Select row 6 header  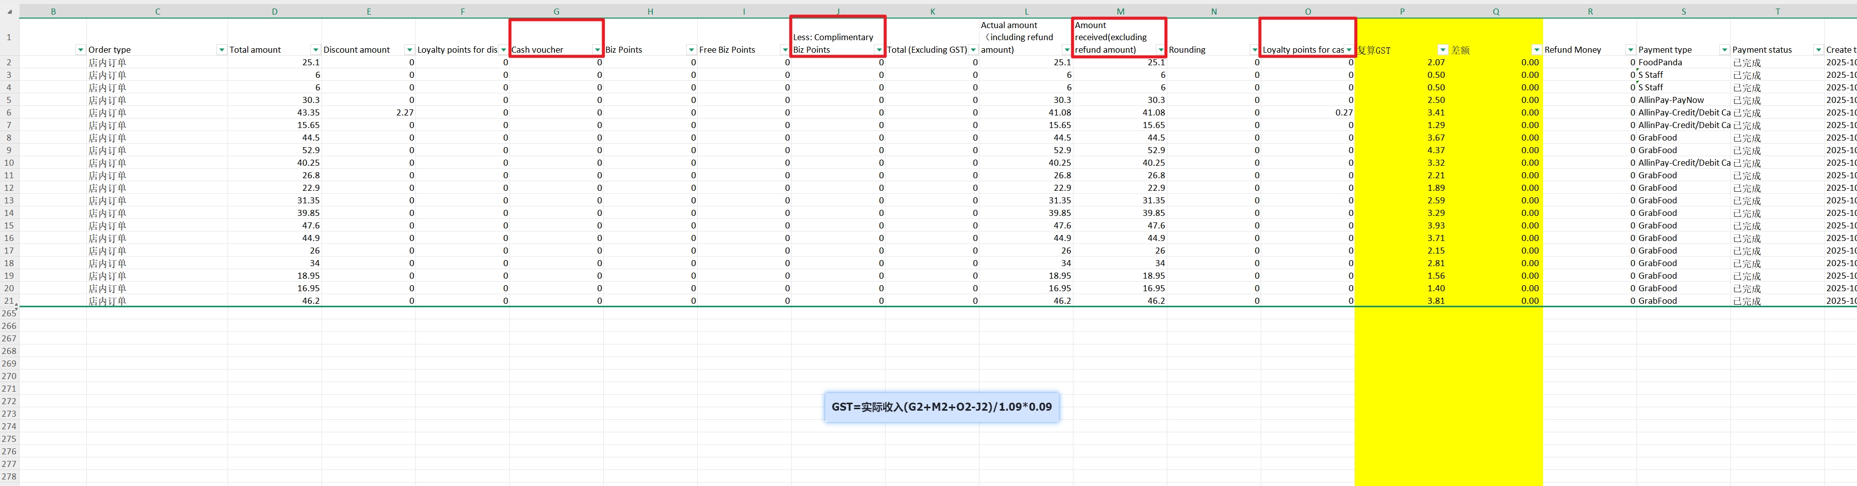[x=10, y=112]
